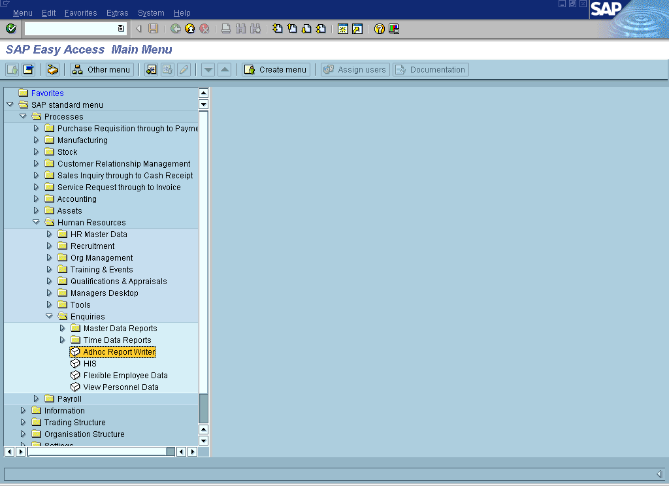
Task: Click the yellow Exit icon
Action: pos(190,29)
